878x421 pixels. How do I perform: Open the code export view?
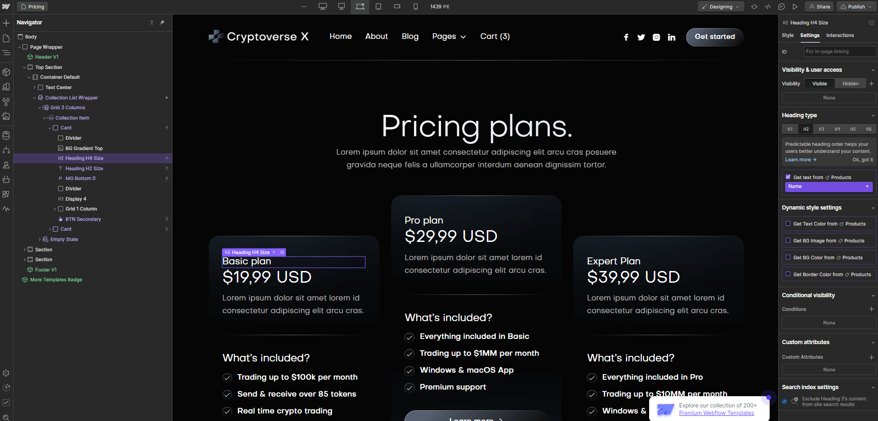click(x=768, y=7)
